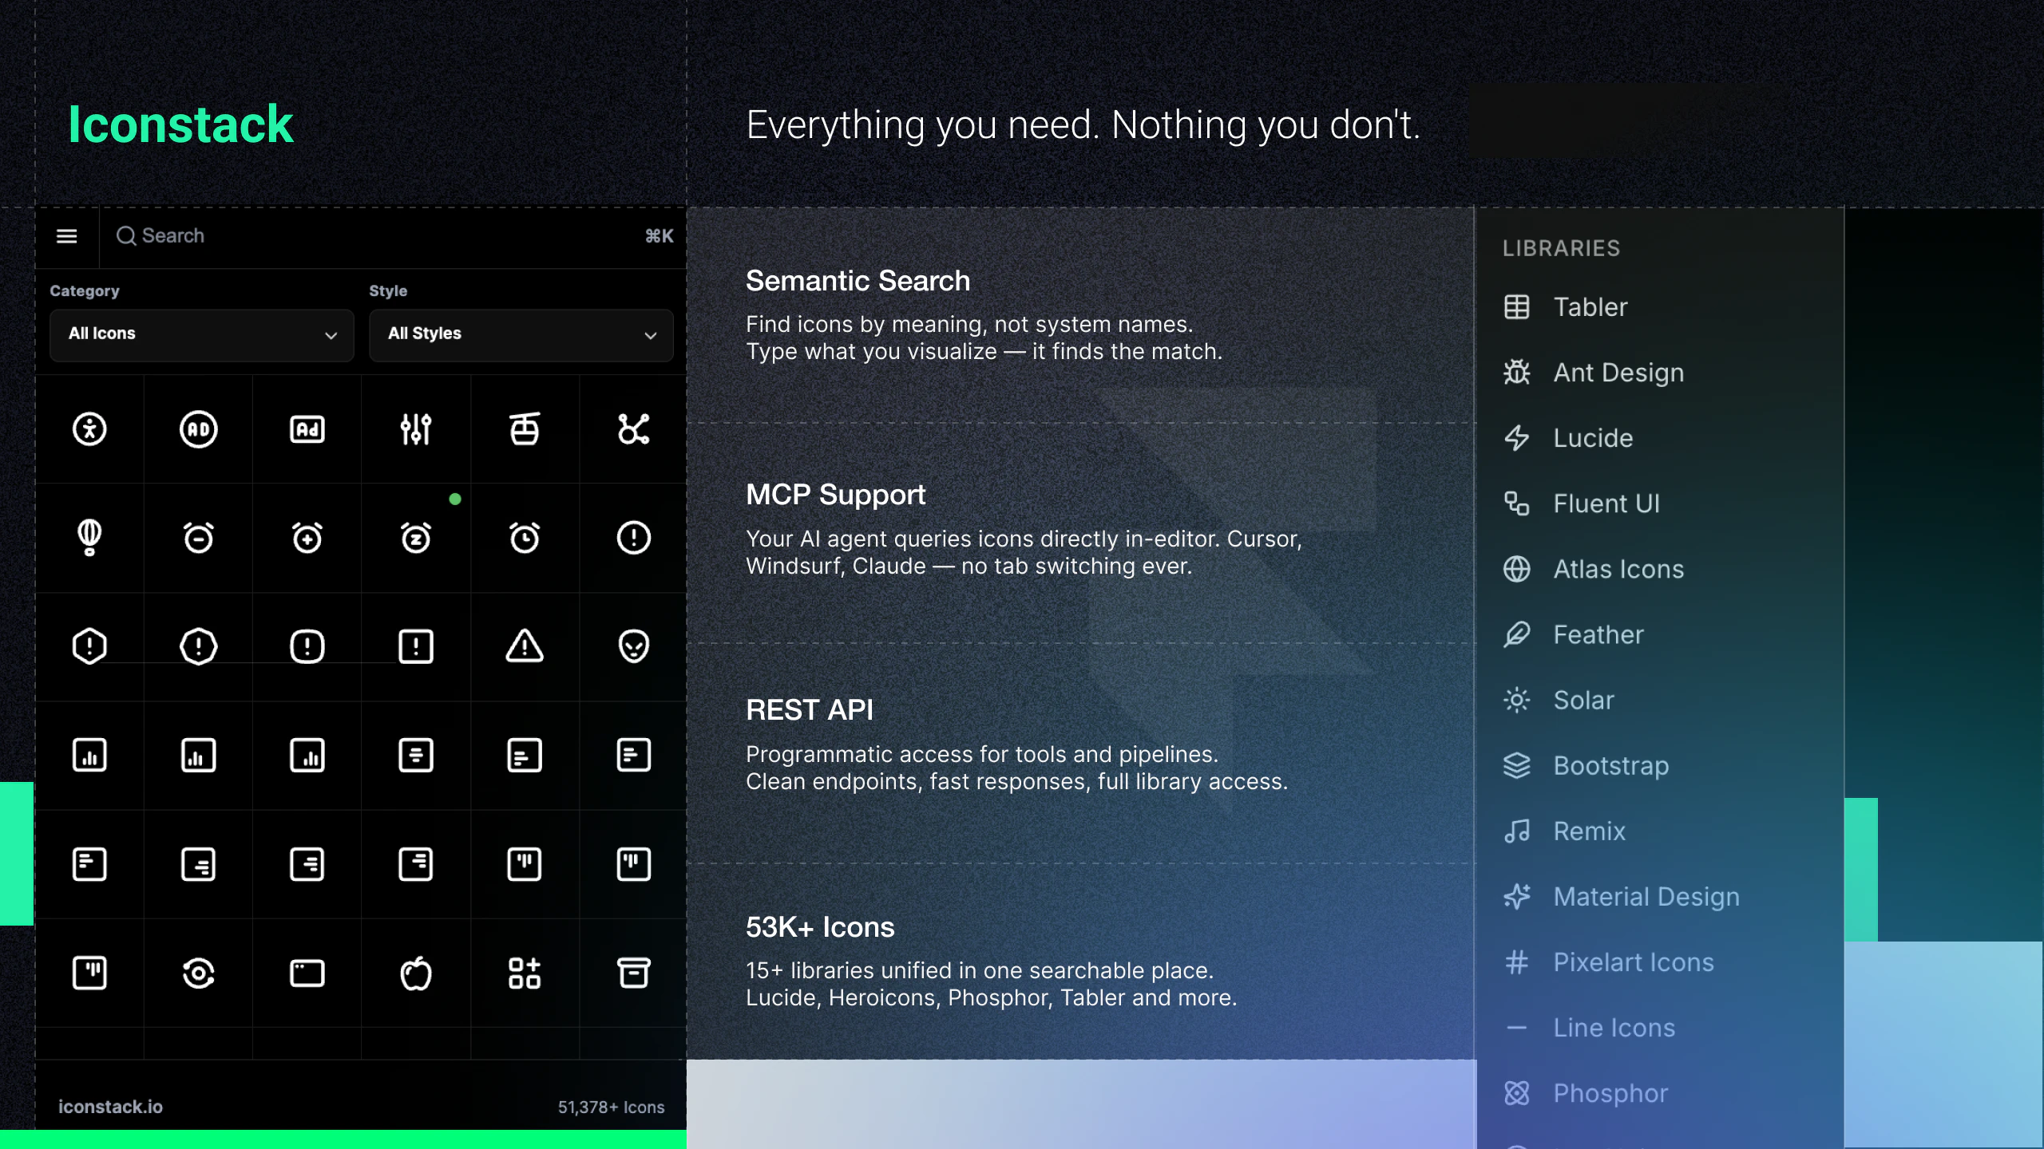
Task: Click the Iconstack logo
Action: pyautogui.click(x=180, y=124)
